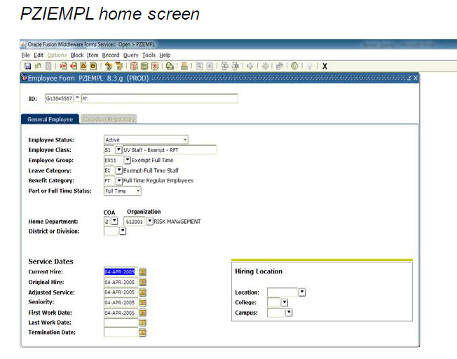This screenshot has height=359, width=457.
Task: Open the Hiring Location lookup arrow
Action: [301, 292]
